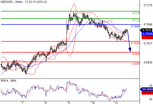Click the RSI 30 oversold level label
This screenshot has height=104, width=153.
[x=151, y=99]
